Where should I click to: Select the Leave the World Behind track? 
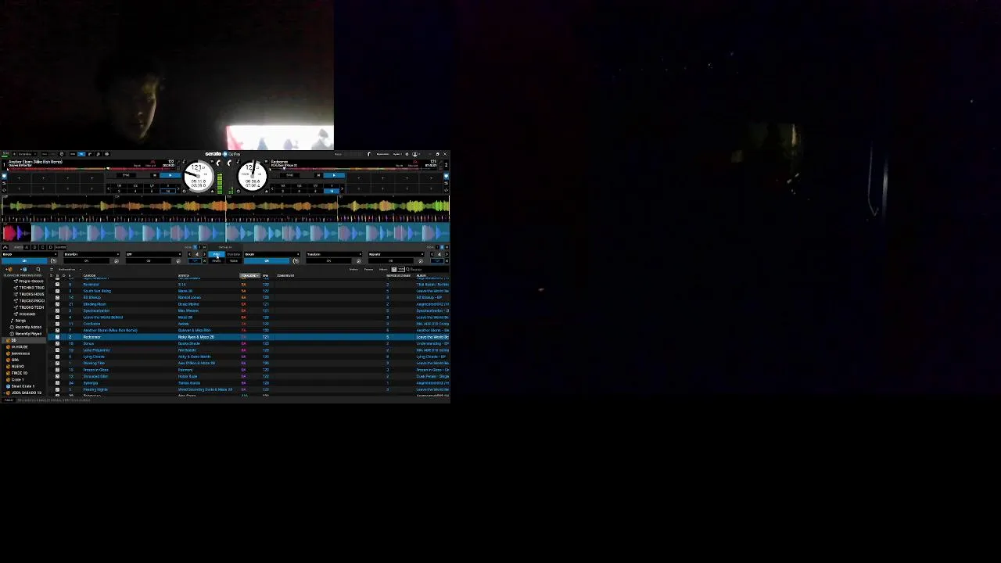(x=249, y=317)
